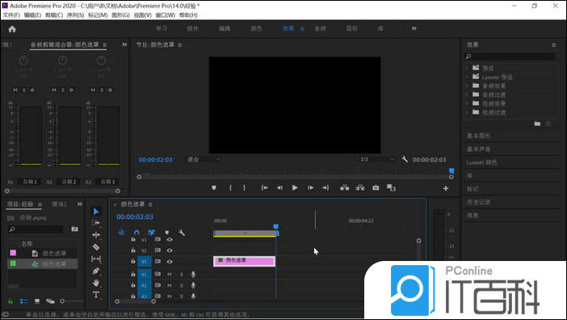567x320 pixels.
Task: Toggle timeline Snap magnet
Action: (x=136, y=233)
